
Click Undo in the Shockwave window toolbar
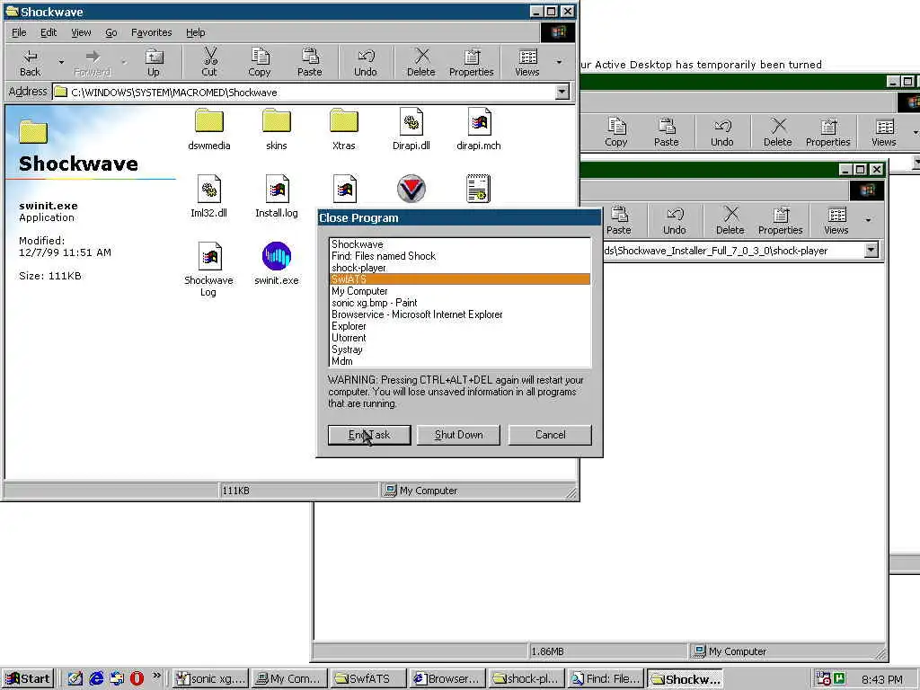click(366, 63)
